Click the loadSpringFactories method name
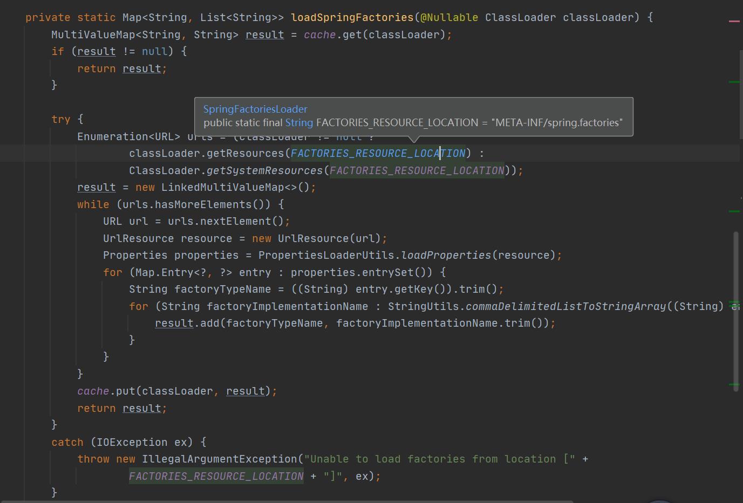743x503 pixels. click(x=352, y=18)
